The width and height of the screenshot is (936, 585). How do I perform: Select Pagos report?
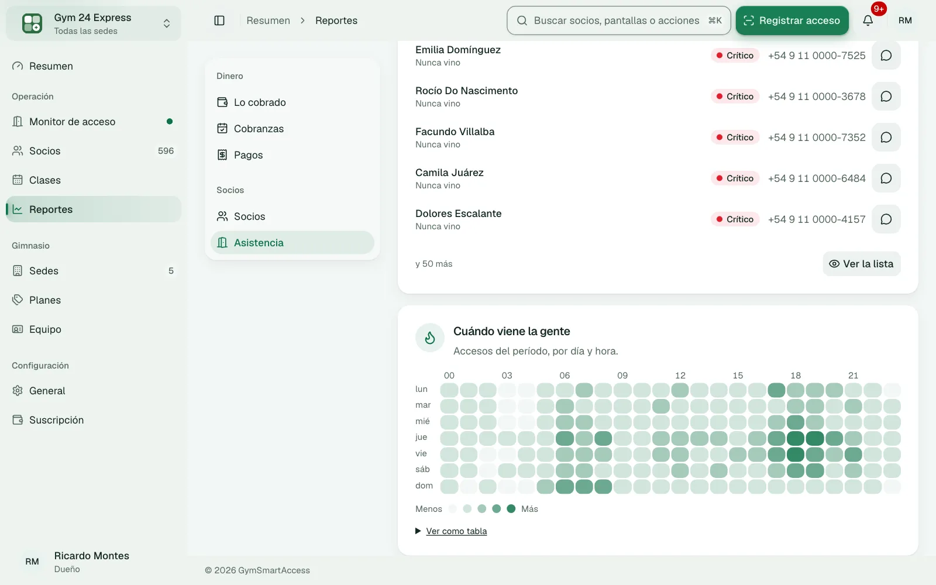[x=292, y=155]
